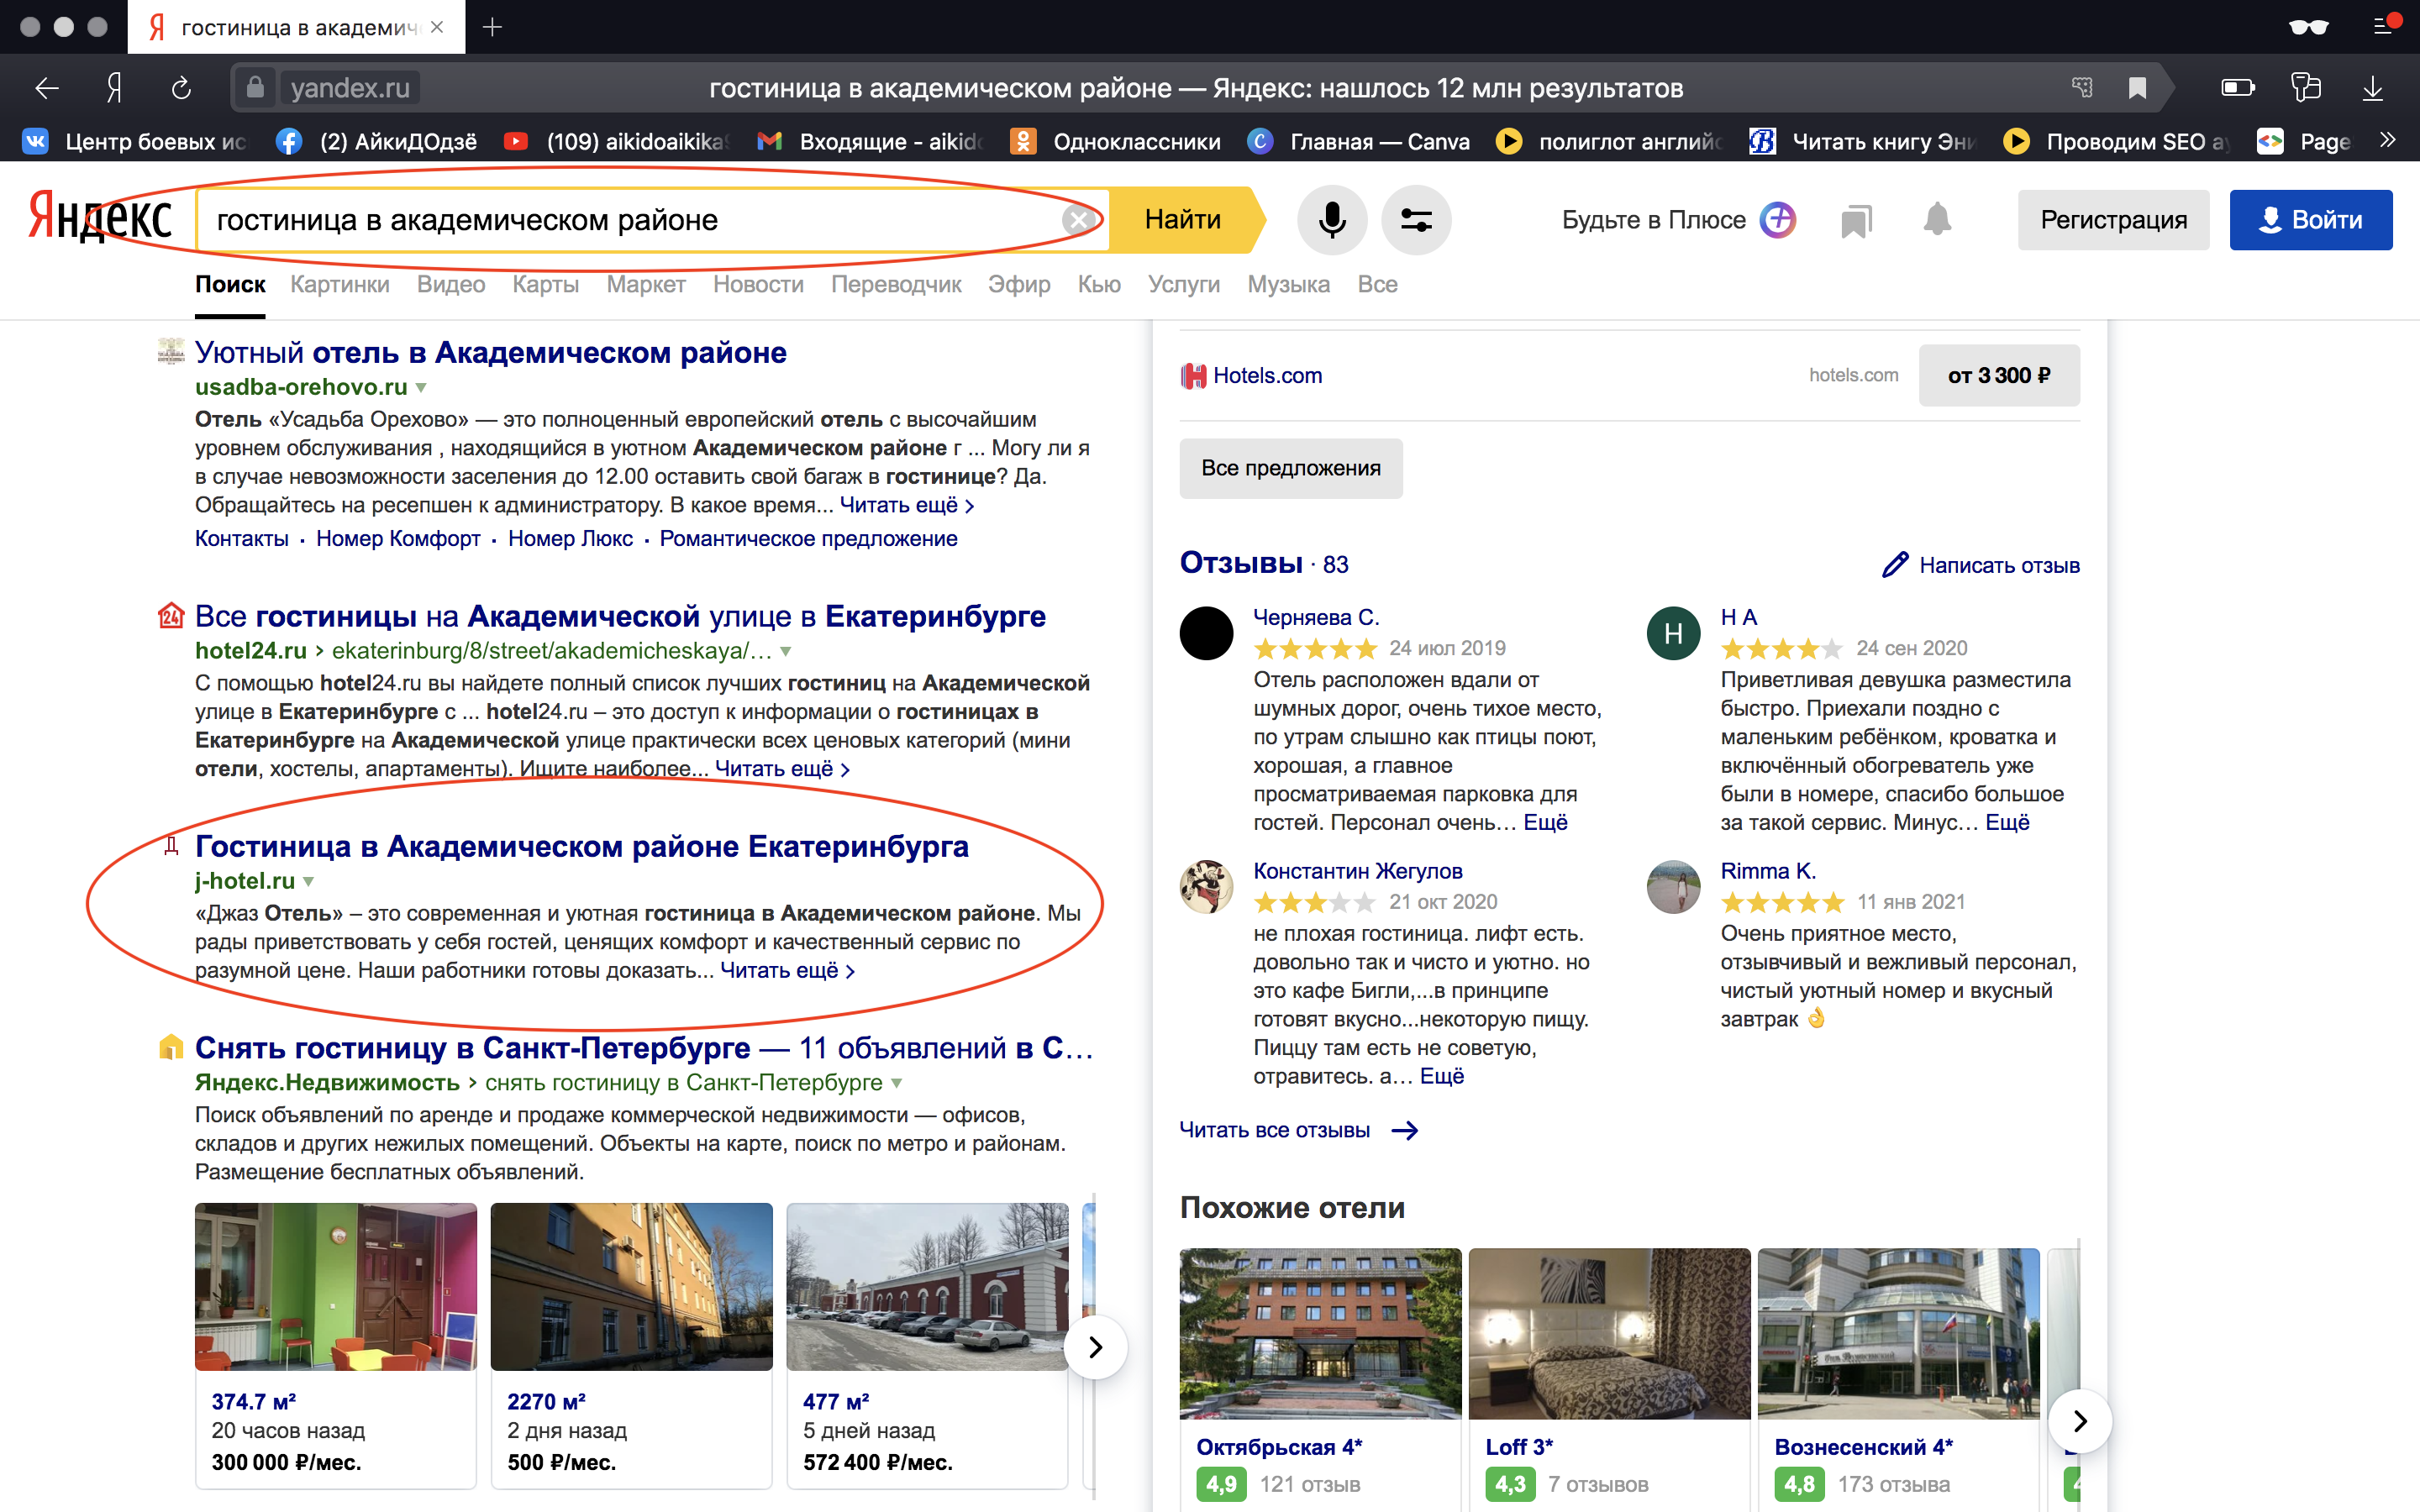Image resolution: width=2420 pixels, height=1512 pixels.
Task: Open the Карты search tab
Action: pos(545,284)
